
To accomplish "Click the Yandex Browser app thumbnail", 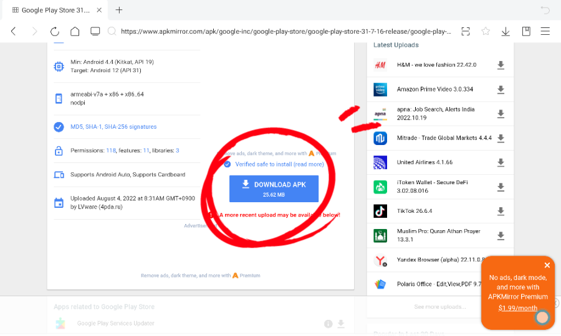I will click(380, 260).
